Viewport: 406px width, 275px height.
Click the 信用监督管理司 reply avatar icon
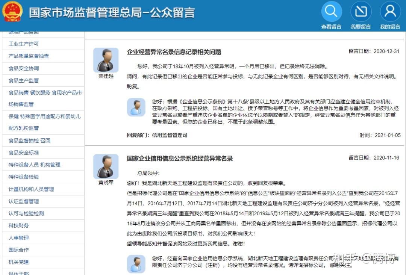coord(136,107)
